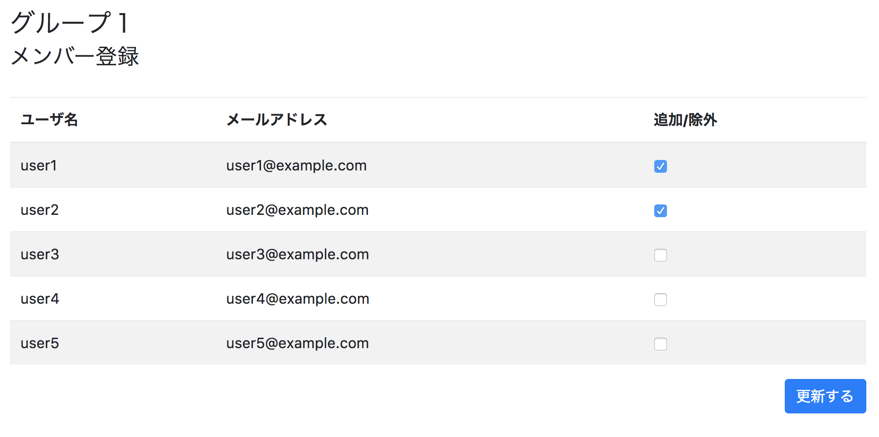Image resolution: width=879 pixels, height=437 pixels.
Task: Click the 更新する button
Action: click(x=825, y=396)
